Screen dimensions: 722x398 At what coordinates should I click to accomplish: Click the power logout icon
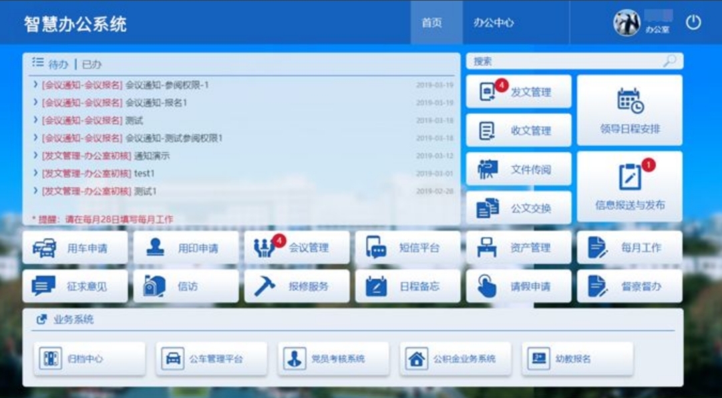point(693,23)
